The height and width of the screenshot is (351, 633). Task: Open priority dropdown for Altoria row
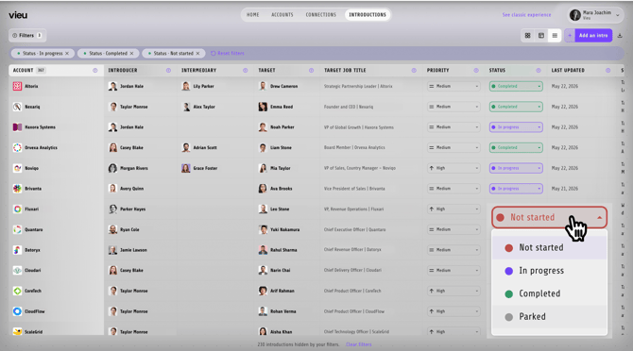click(x=453, y=86)
